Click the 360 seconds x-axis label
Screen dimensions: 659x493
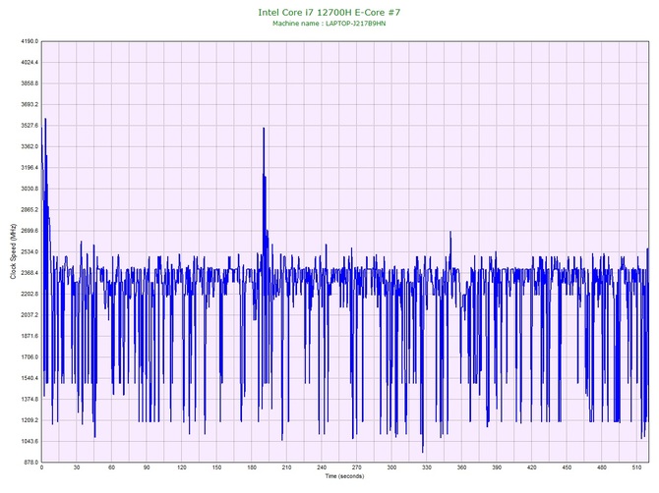tap(462, 467)
